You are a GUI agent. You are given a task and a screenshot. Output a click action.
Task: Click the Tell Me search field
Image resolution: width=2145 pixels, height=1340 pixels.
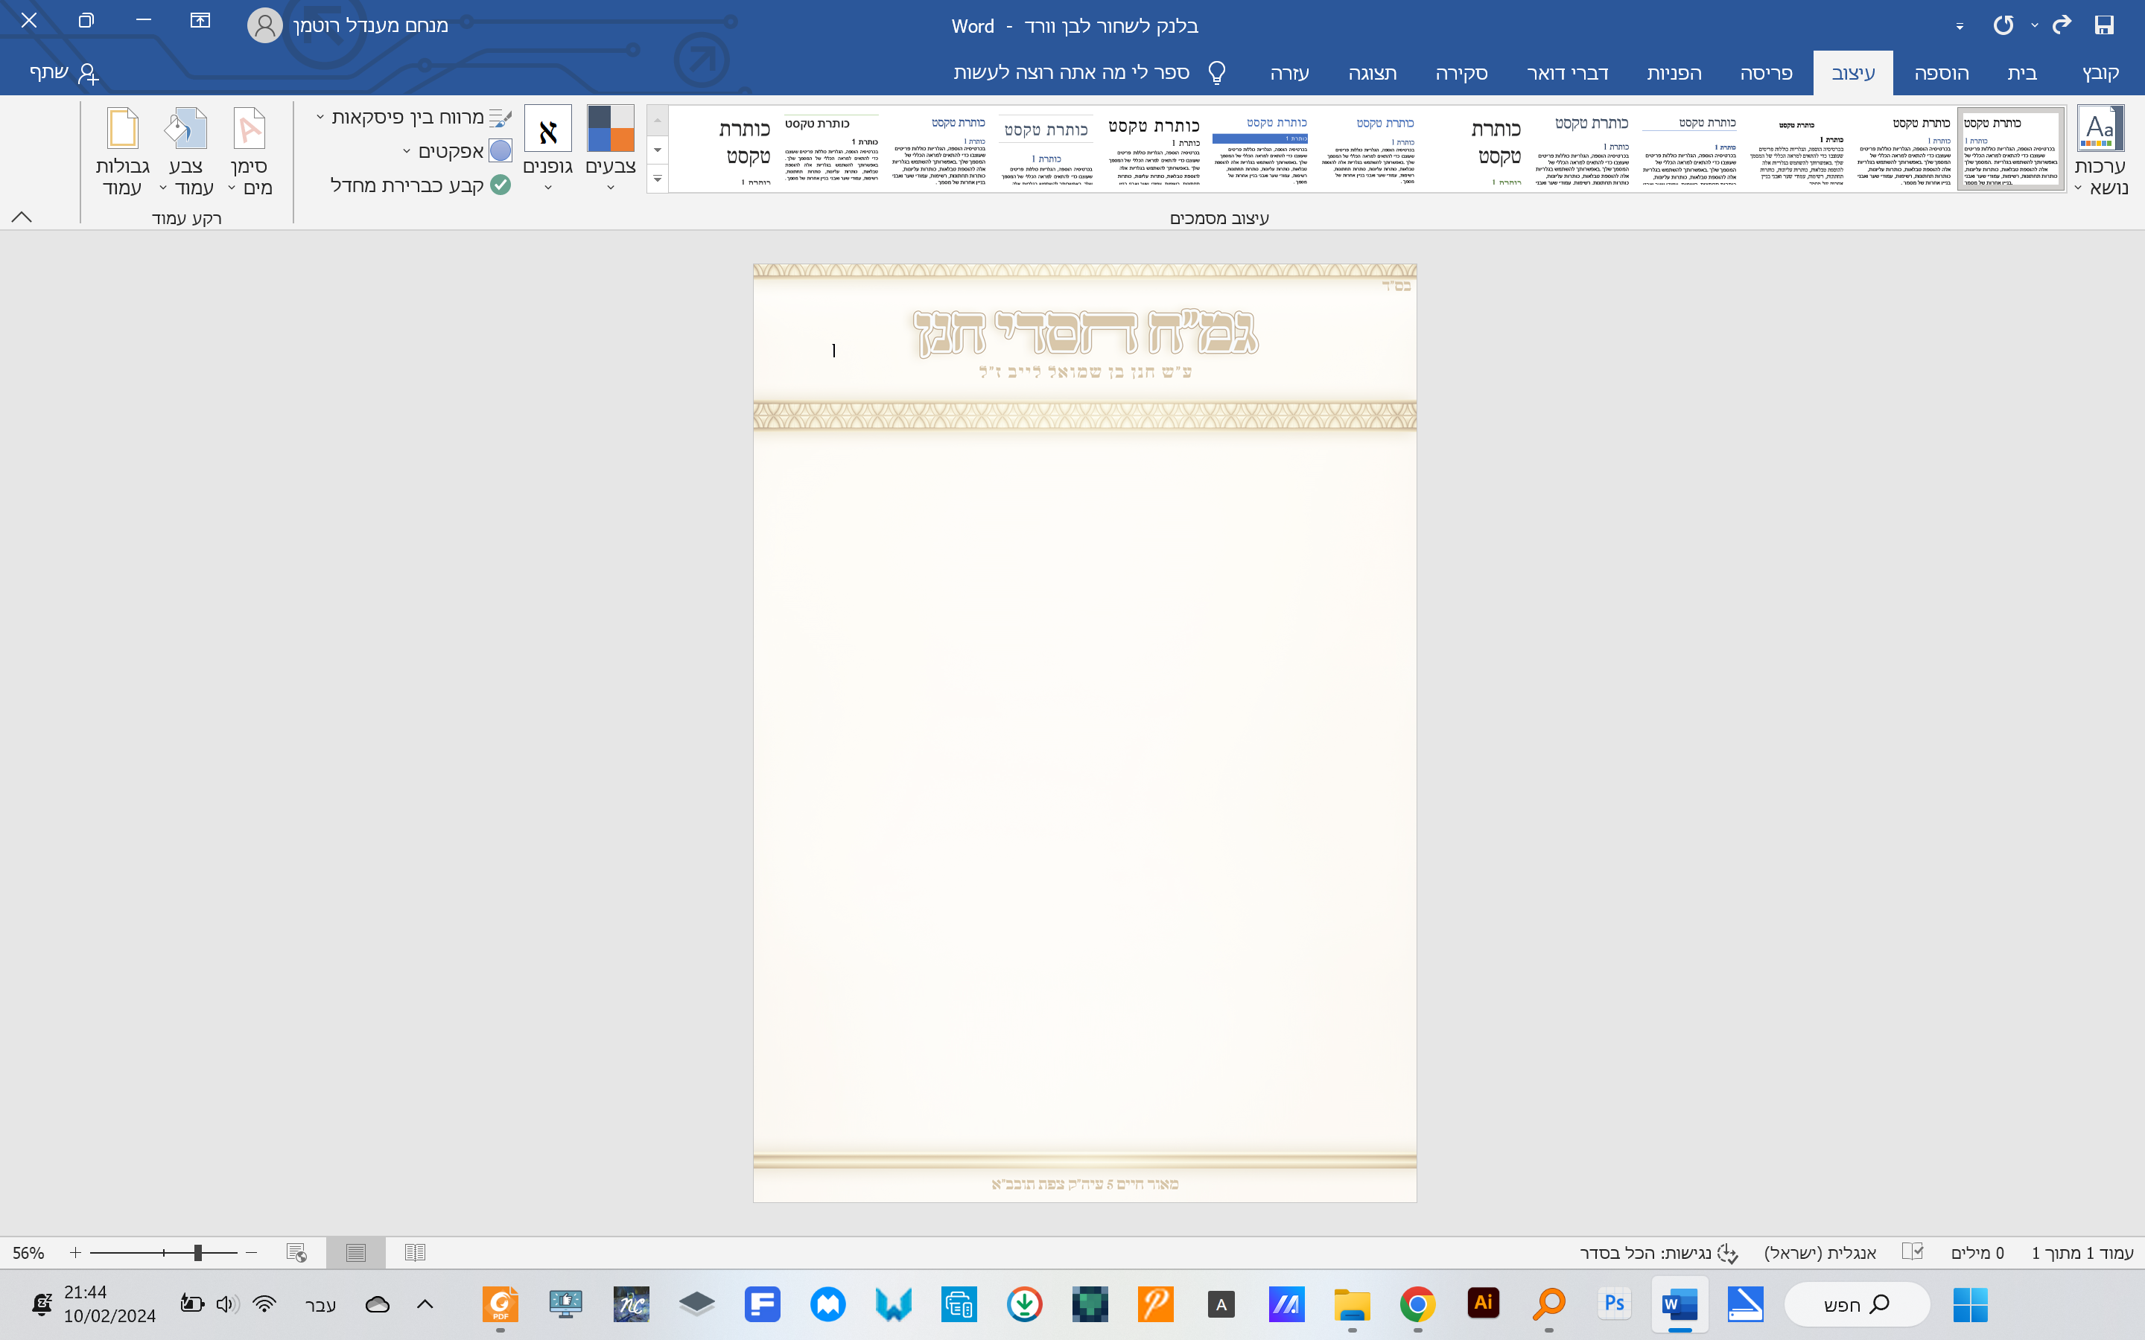1071,73
